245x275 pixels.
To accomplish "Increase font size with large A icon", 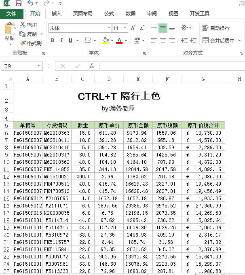I will point(133,28).
